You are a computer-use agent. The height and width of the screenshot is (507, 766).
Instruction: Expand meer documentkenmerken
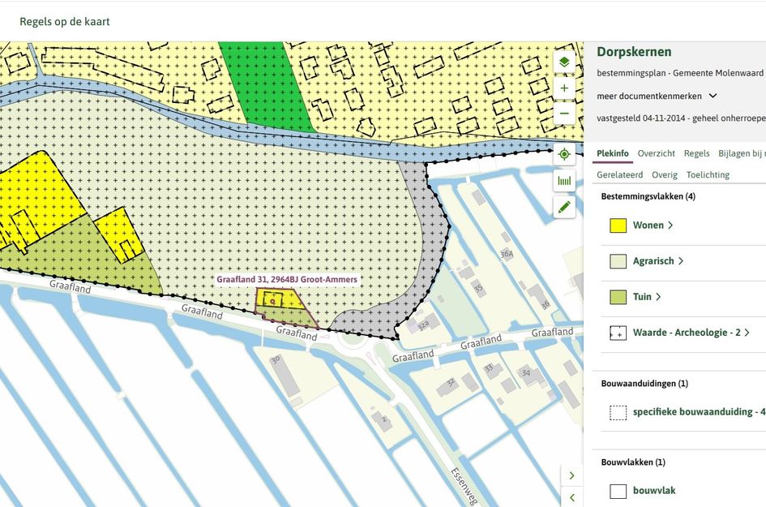[x=657, y=96]
